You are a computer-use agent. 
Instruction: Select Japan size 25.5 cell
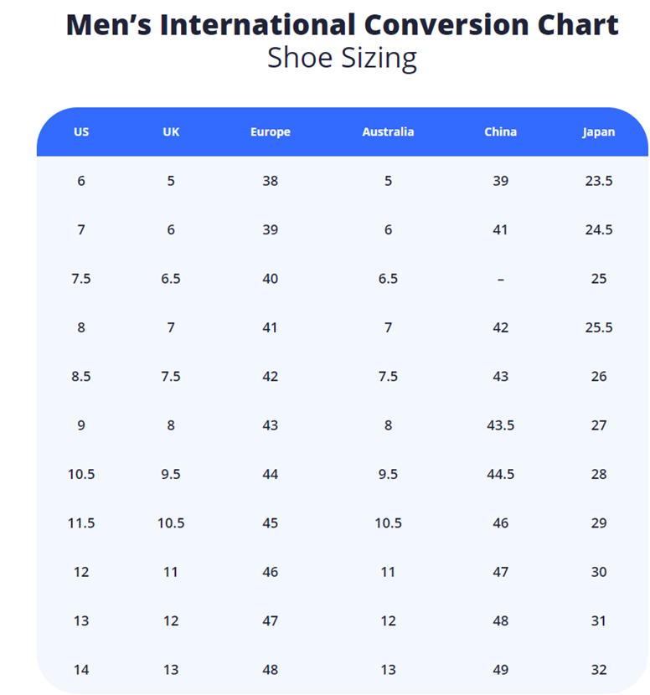click(599, 327)
